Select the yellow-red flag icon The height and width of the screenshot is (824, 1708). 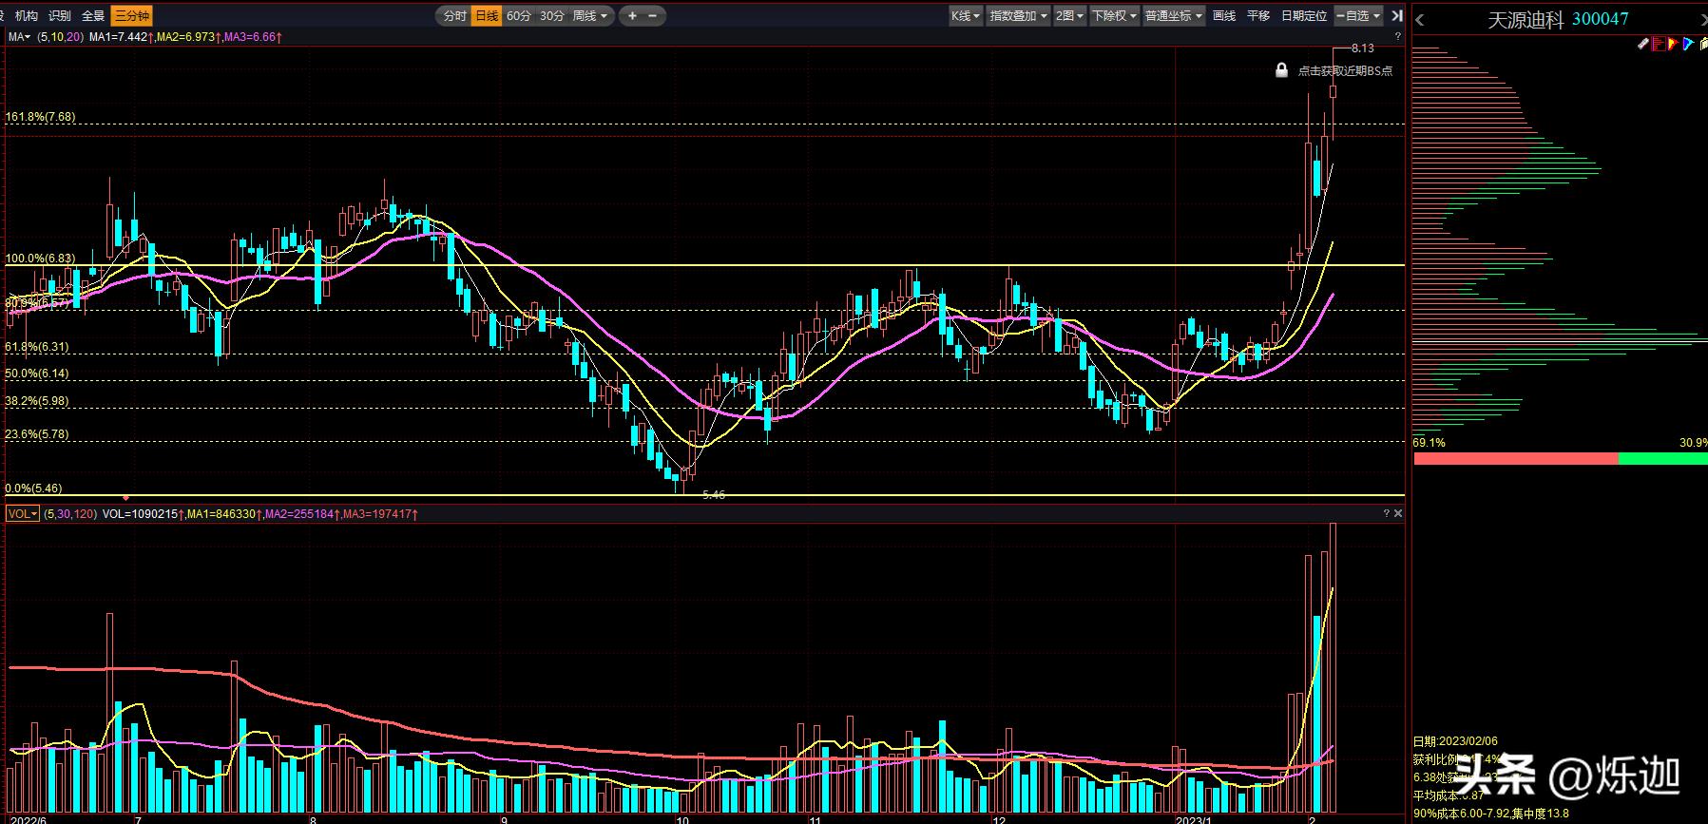point(1673,44)
